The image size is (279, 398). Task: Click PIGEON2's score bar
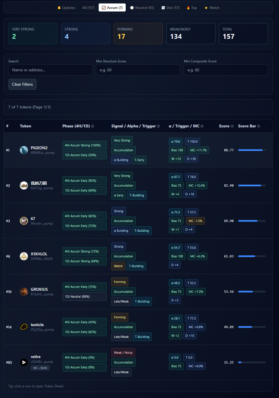tap(252, 150)
